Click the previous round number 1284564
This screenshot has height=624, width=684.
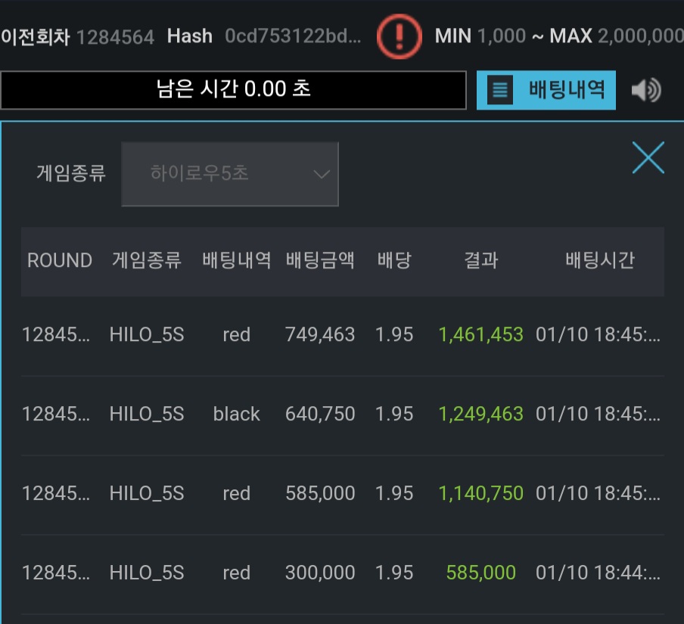(115, 38)
